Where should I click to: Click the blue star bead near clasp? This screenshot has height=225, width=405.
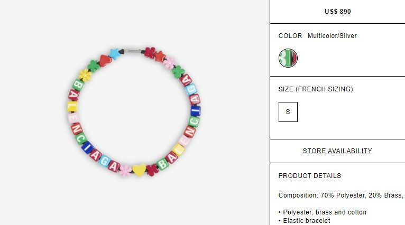(x=115, y=53)
